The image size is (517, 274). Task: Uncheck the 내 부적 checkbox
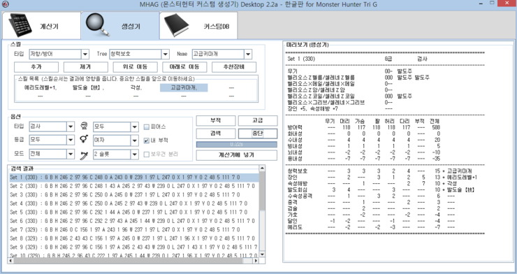pos(147,140)
